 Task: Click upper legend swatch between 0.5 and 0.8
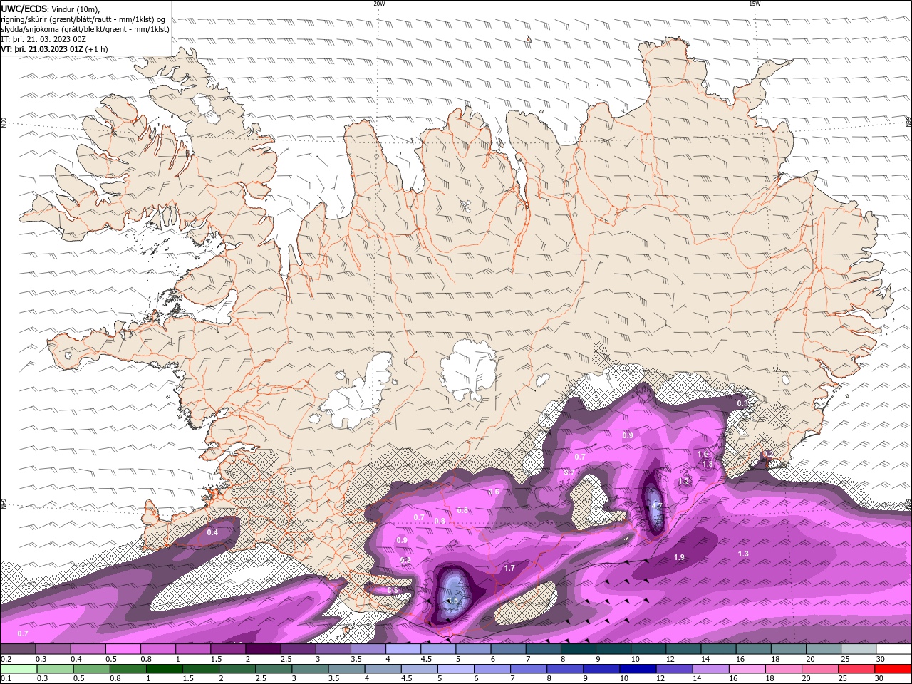point(123,648)
